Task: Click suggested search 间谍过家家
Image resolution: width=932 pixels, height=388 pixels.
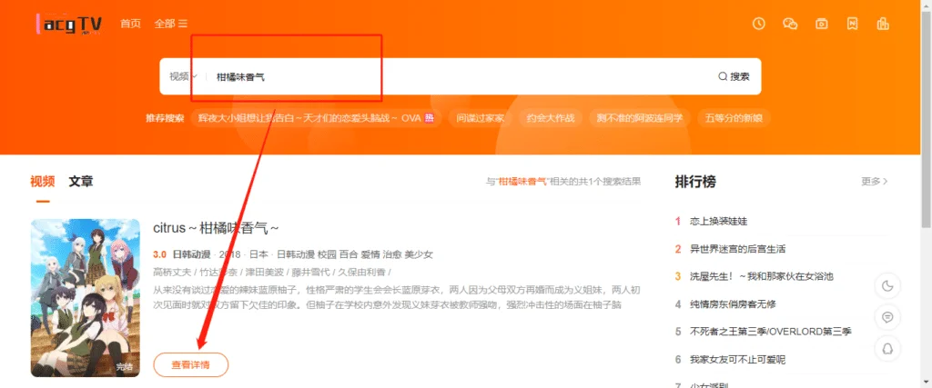Action: 481,118
